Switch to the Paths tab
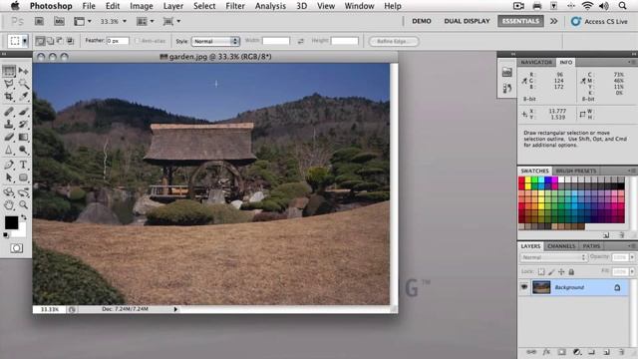 click(591, 246)
